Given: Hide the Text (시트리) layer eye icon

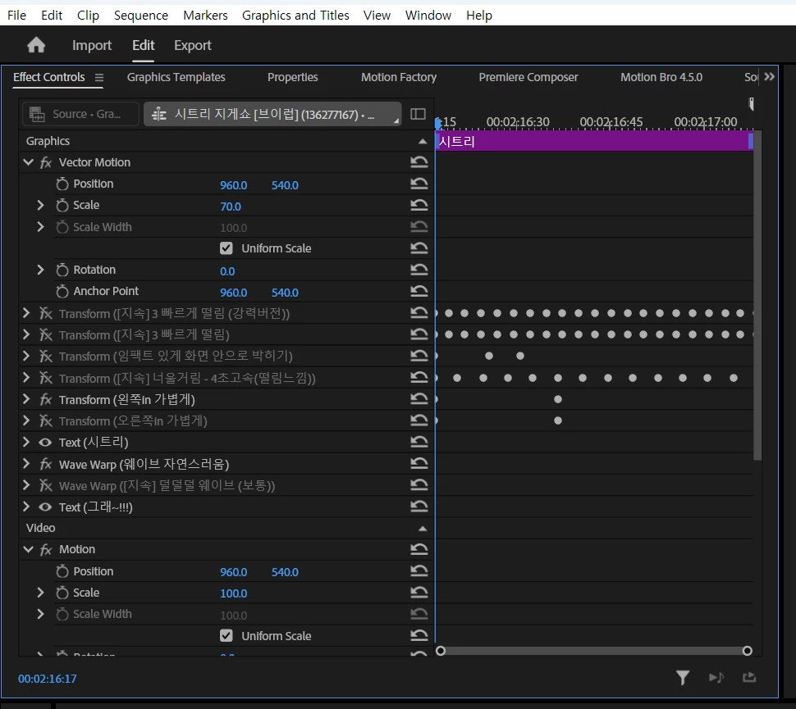Looking at the screenshot, I should click(x=45, y=443).
